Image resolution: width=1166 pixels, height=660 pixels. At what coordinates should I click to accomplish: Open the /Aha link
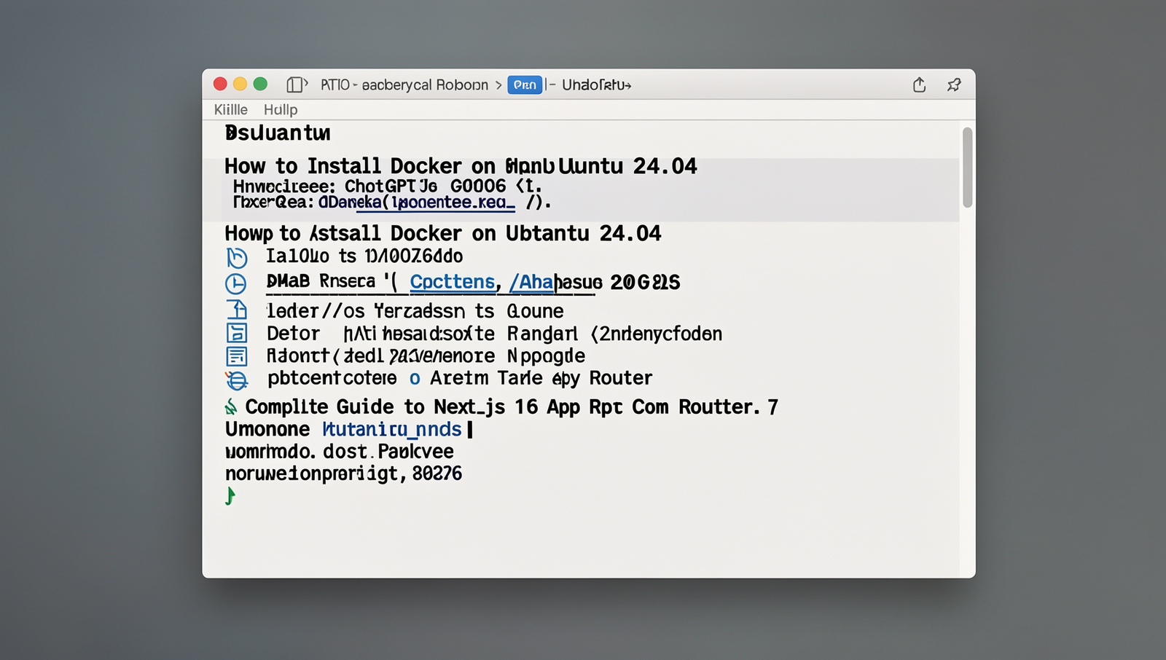pos(532,282)
